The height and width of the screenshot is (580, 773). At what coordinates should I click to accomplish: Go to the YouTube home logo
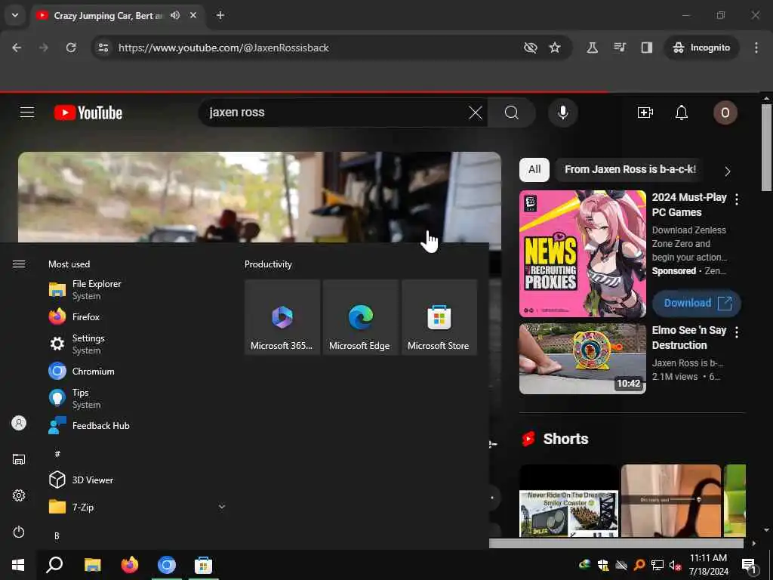click(x=88, y=113)
